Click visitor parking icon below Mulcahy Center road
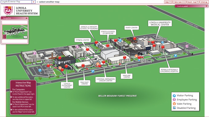This screenshot has height=117, width=209. tap(93, 71)
